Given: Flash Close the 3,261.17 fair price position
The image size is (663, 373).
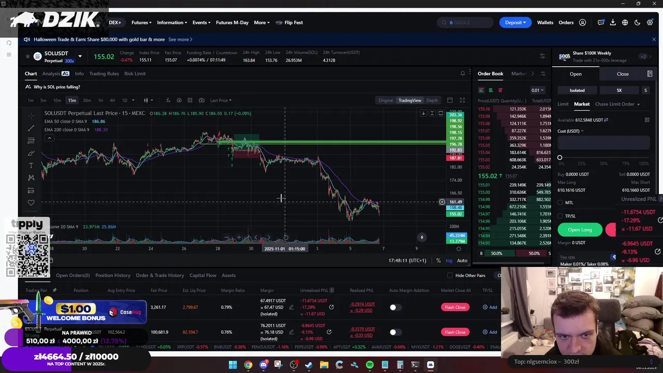Looking at the screenshot, I should (x=455, y=307).
